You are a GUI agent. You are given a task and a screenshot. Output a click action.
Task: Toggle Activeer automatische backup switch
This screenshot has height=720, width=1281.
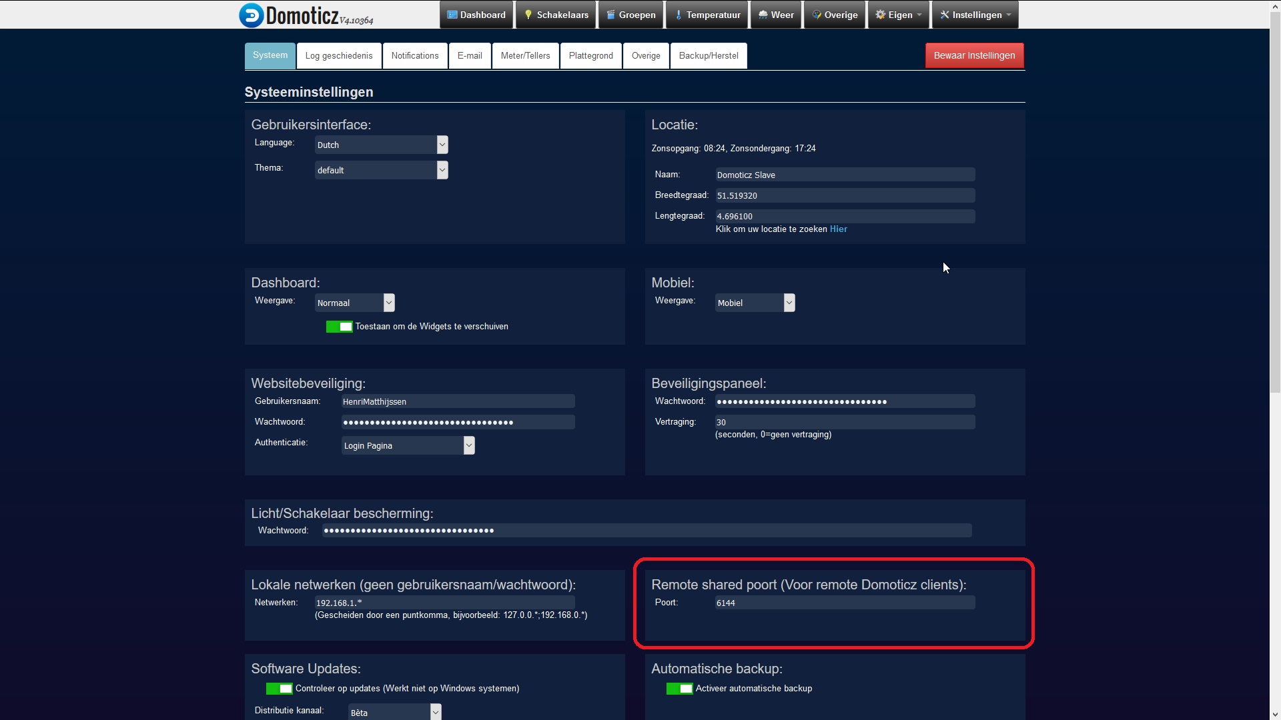tap(679, 689)
